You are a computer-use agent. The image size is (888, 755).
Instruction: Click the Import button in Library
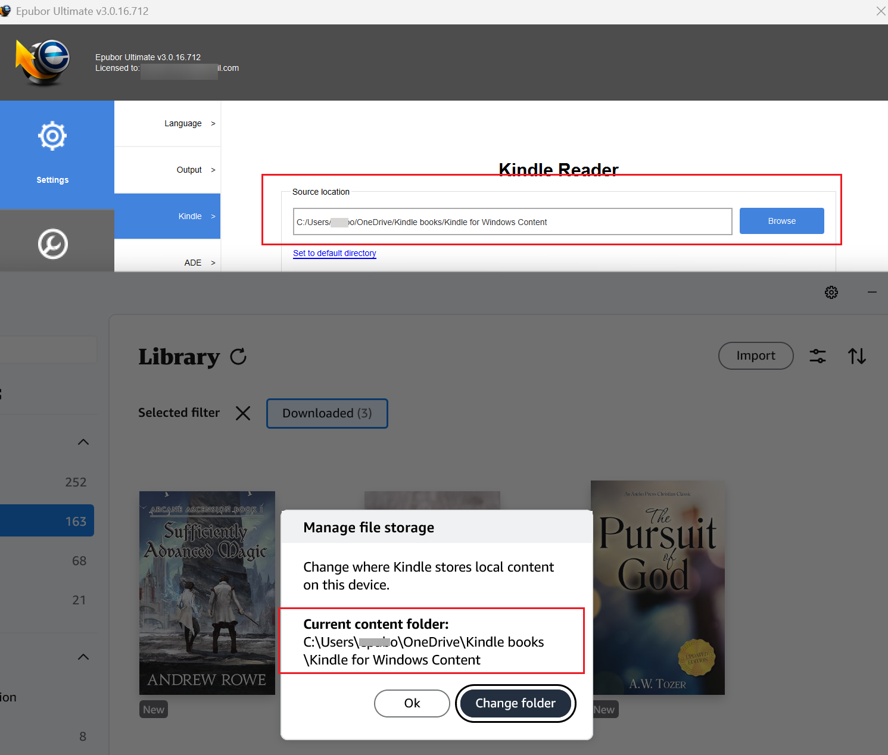[x=756, y=355]
